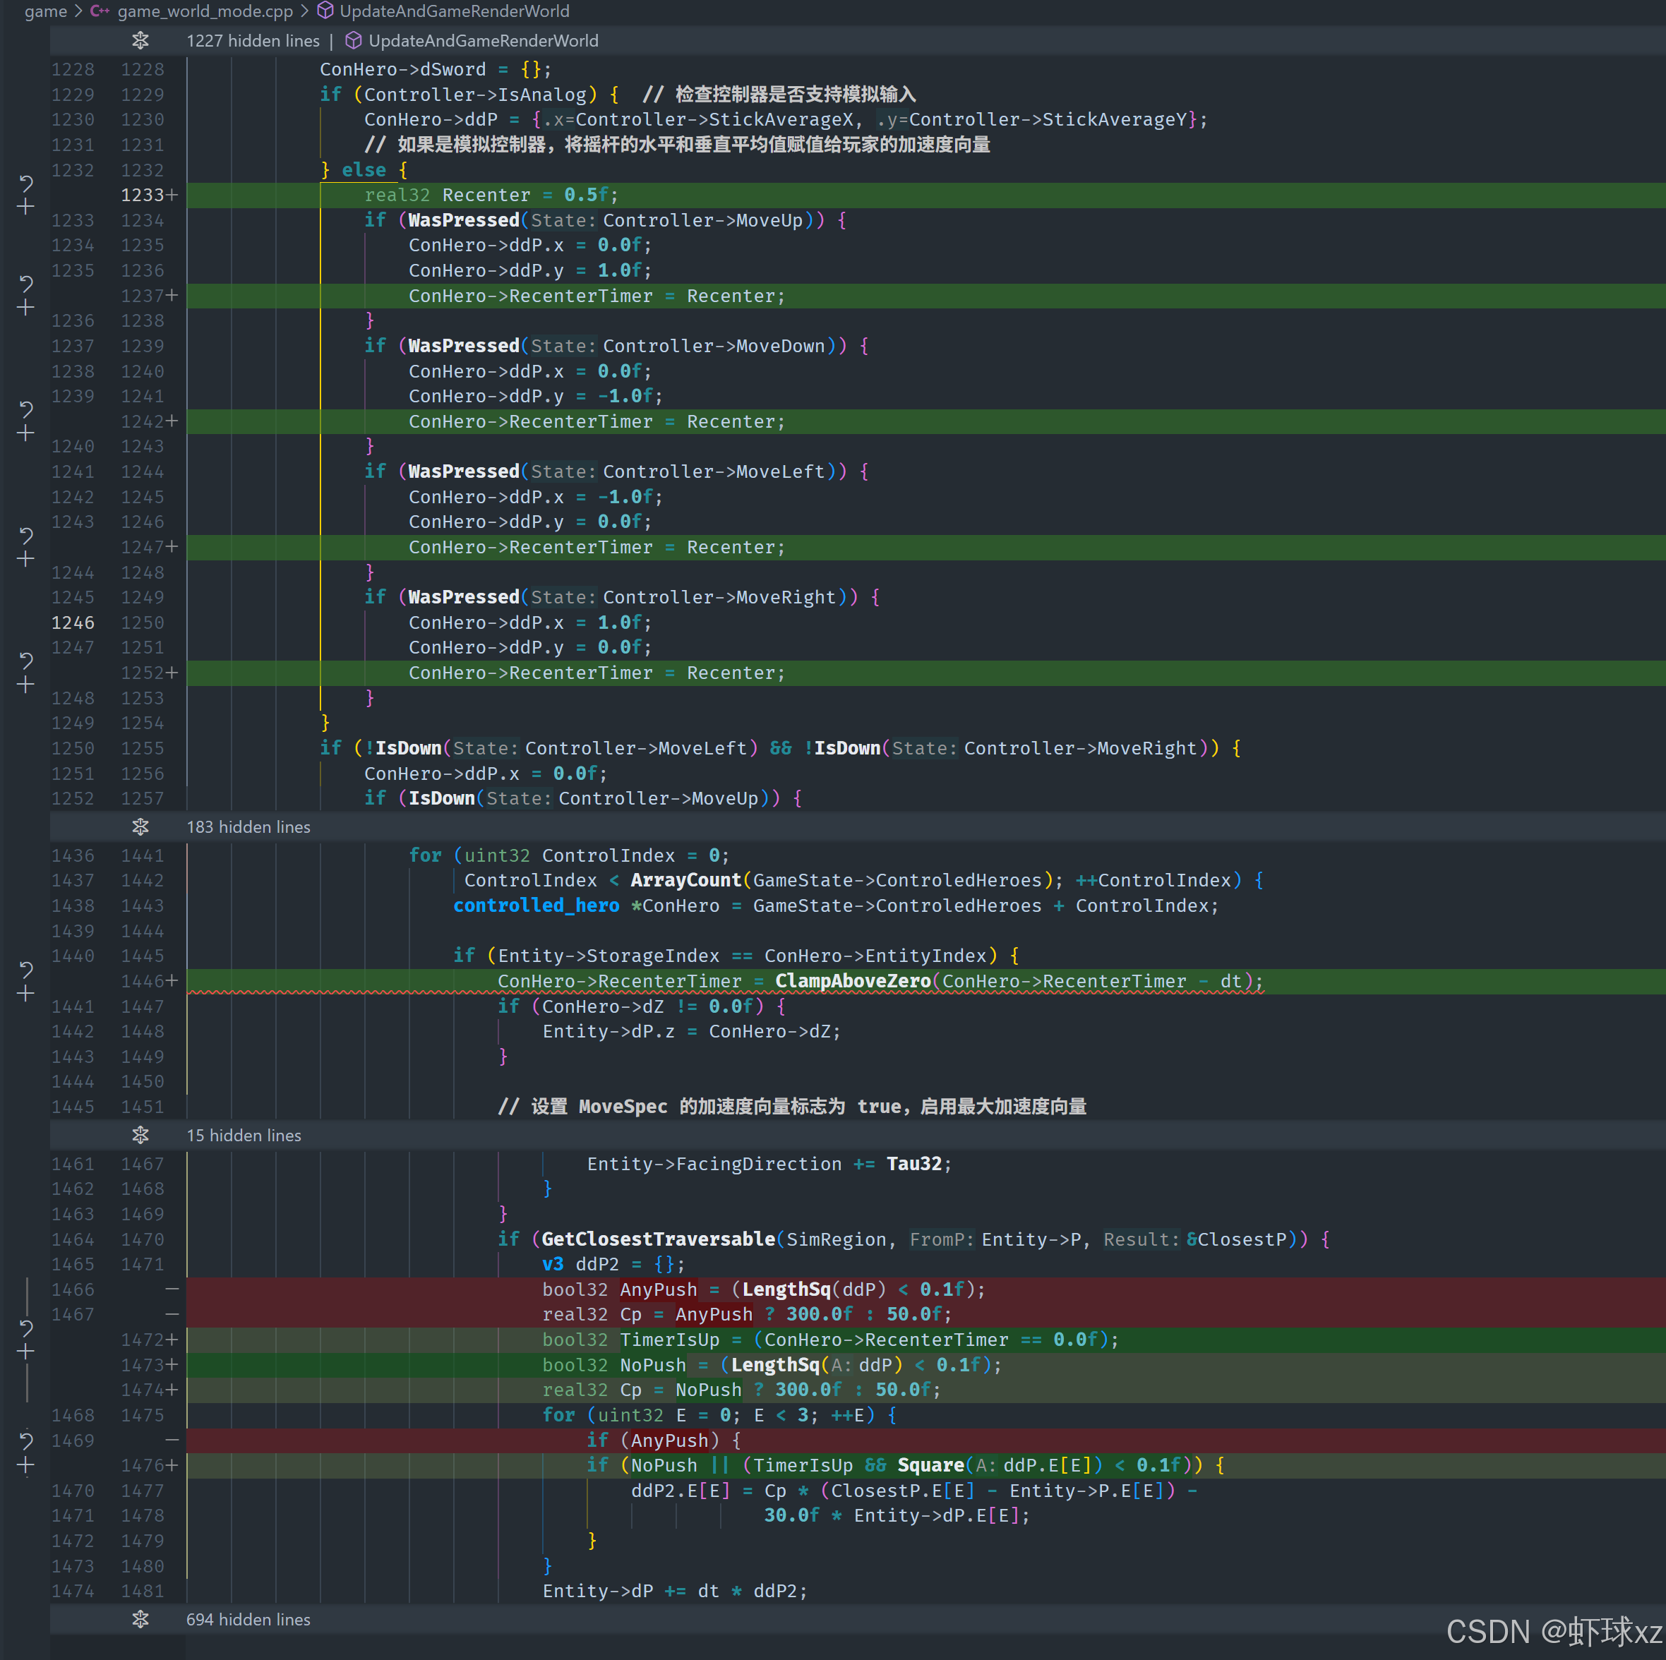Revert the change at added line 1247
Screen dimensions: 1666x1660
tap(26, 535)
